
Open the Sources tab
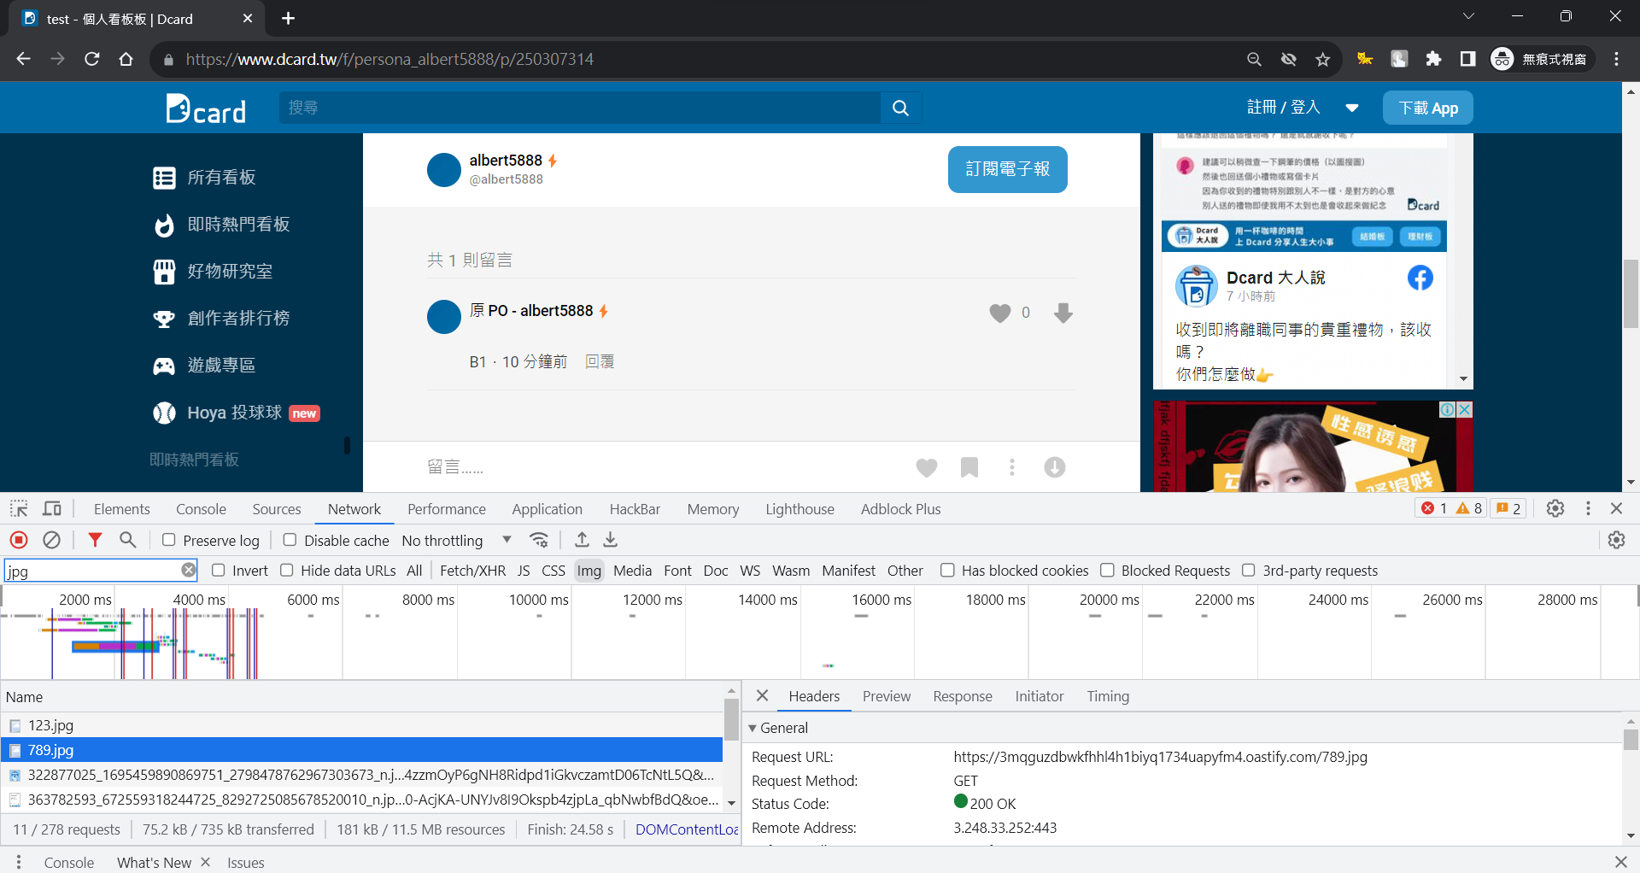point(277,508)
